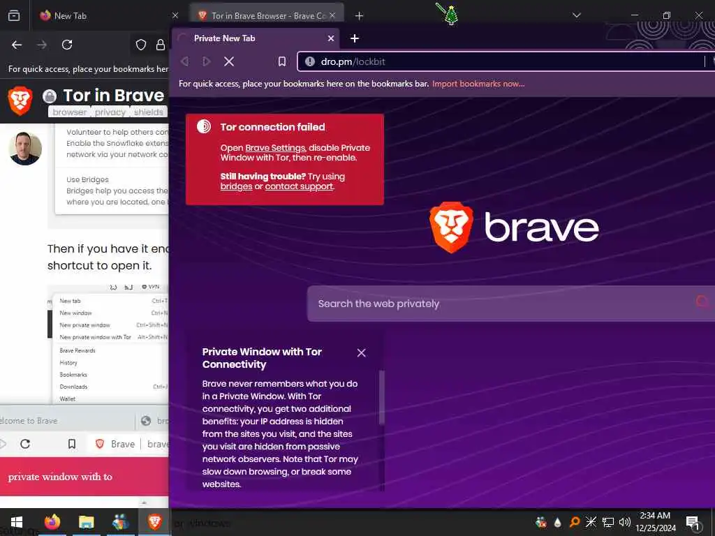Close the Firefox New Tab tab

pyautogui.click(x=175, y=15)
